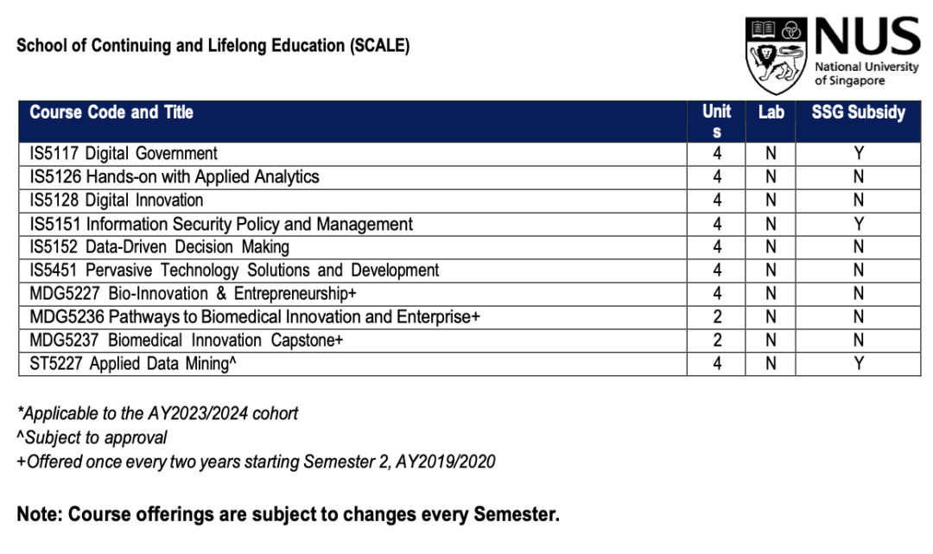Click the Lab column header
The image size is (933, 554).
coord(771,112)
